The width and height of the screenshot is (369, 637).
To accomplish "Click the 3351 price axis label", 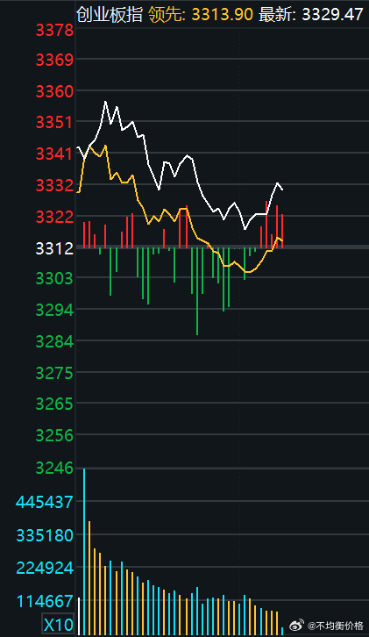I will pos(55,123).
